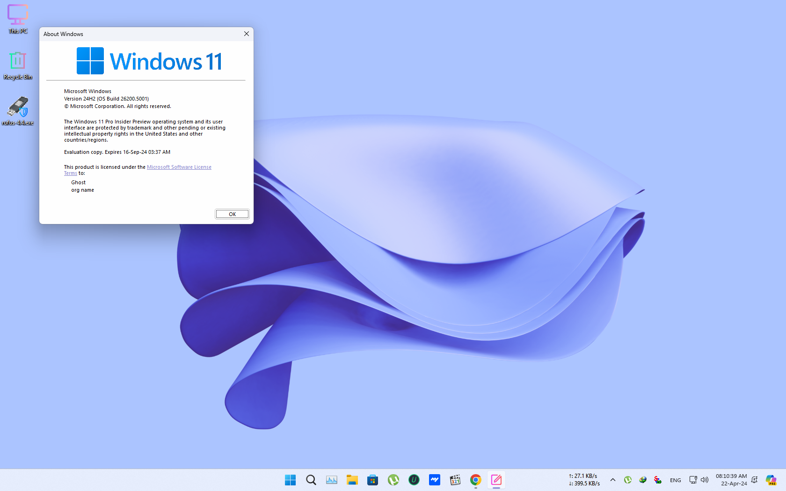
Task: Select the rufus-4.4.exe desktop icon
Action: pos(18,111)
